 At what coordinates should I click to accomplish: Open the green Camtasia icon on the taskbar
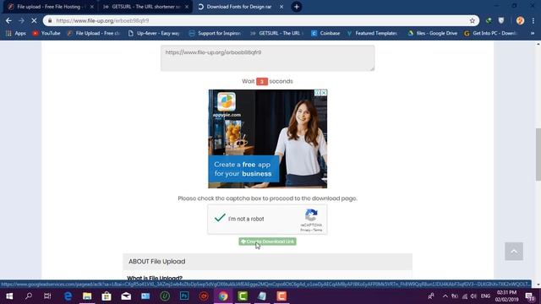click(243, 296)
